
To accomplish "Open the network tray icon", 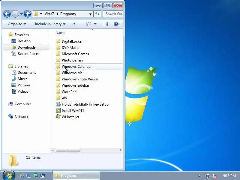I will point(207,176).
